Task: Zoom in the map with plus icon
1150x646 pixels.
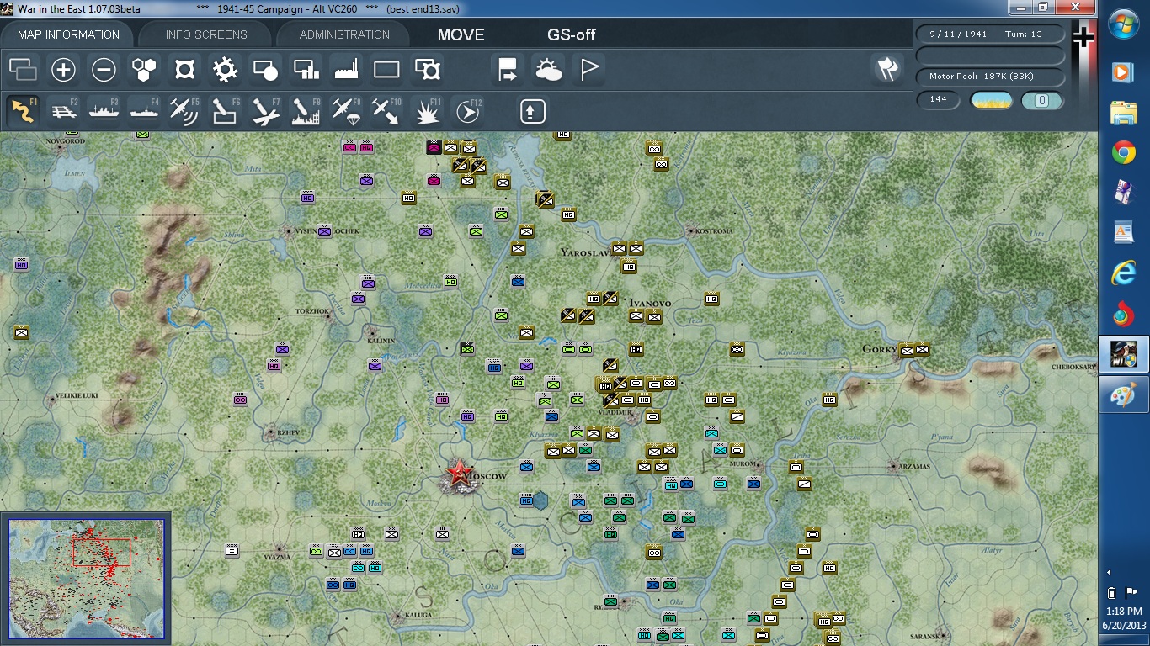Action: coord(63,70)
